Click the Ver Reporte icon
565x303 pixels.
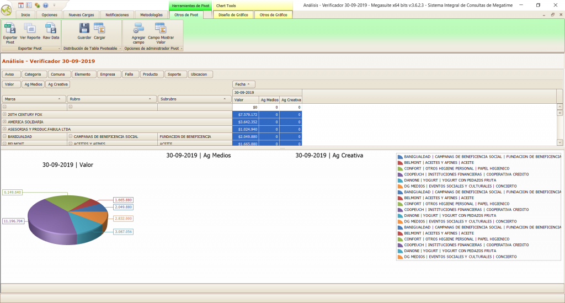(x=30, y=28)
